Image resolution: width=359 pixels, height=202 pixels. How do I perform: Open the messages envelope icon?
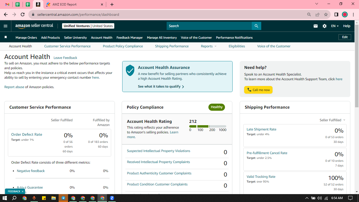[x=316, y=26]
